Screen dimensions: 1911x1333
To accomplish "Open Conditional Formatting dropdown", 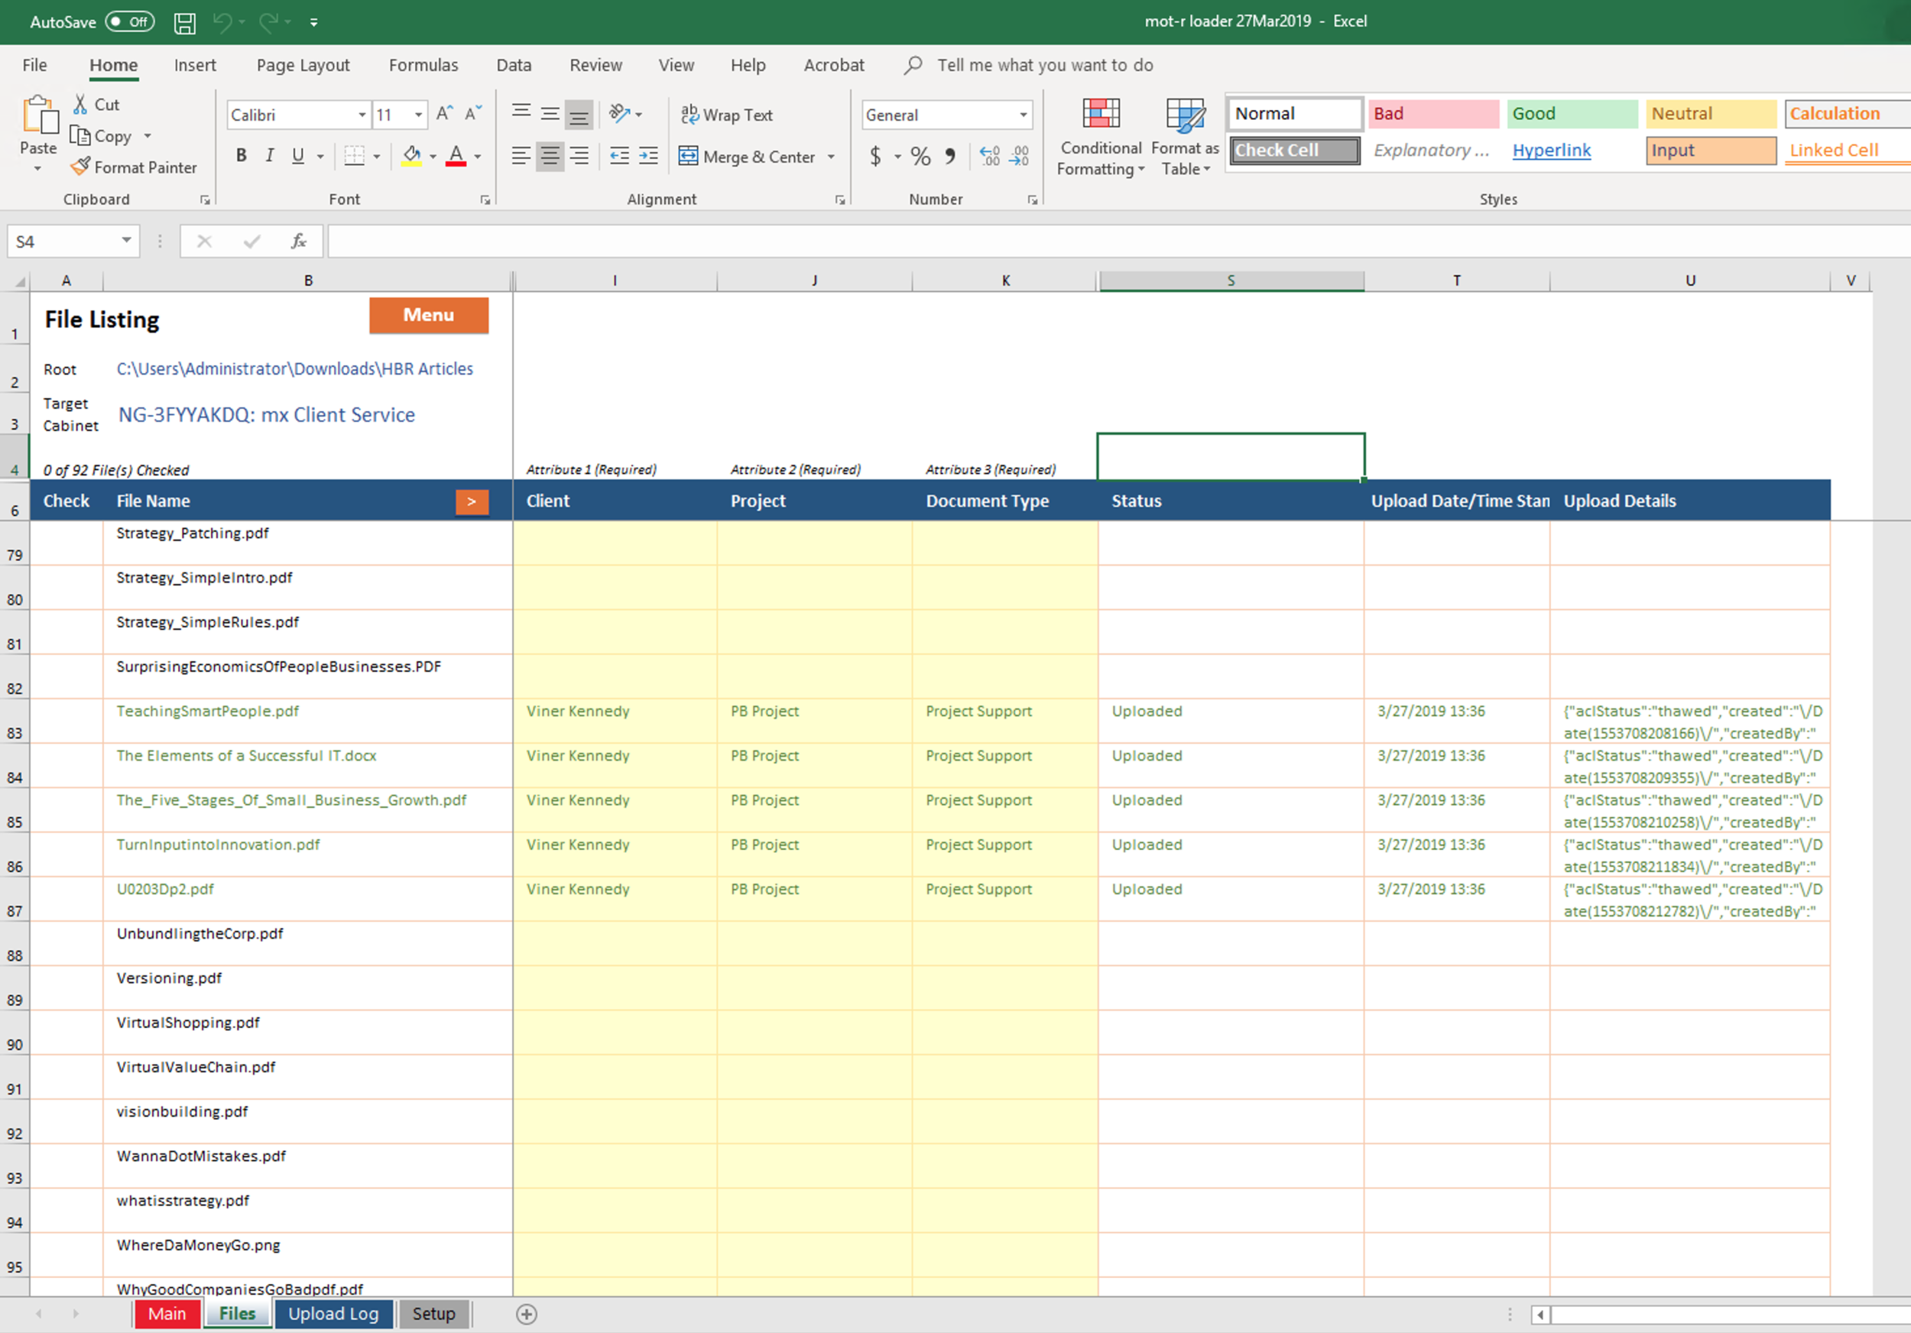I will click(x=1100, y=138).
